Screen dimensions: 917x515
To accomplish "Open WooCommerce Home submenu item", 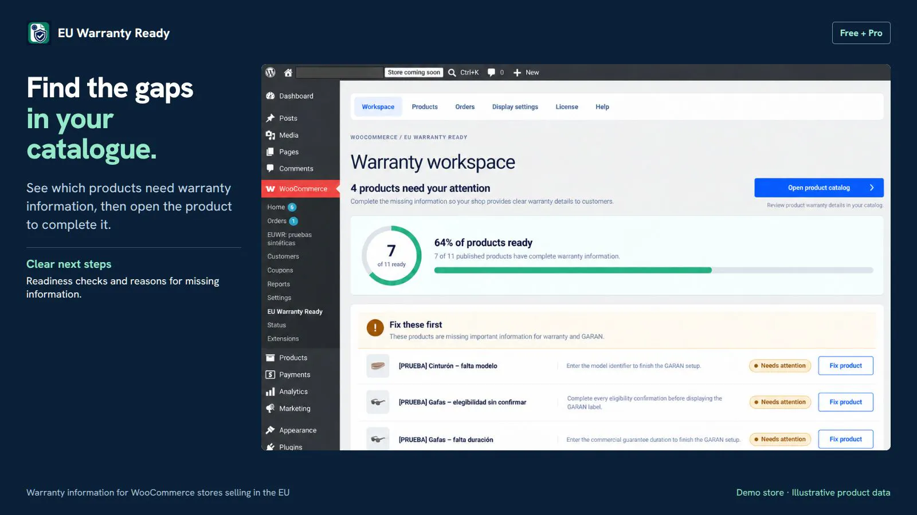I will 276,207.
